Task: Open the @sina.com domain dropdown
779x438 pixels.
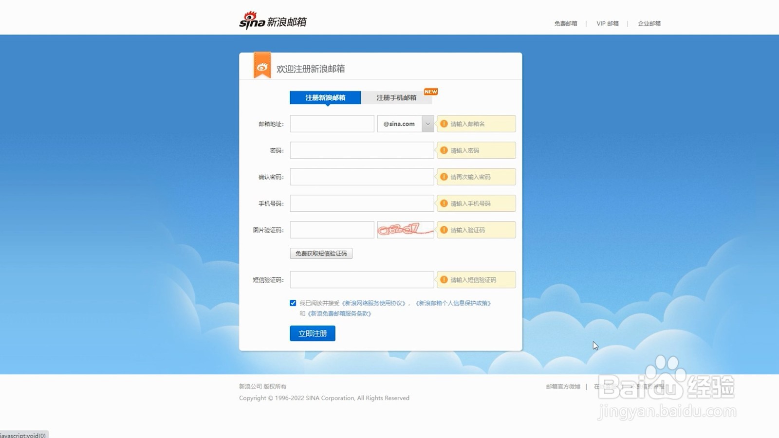Action: coord(427,124)
